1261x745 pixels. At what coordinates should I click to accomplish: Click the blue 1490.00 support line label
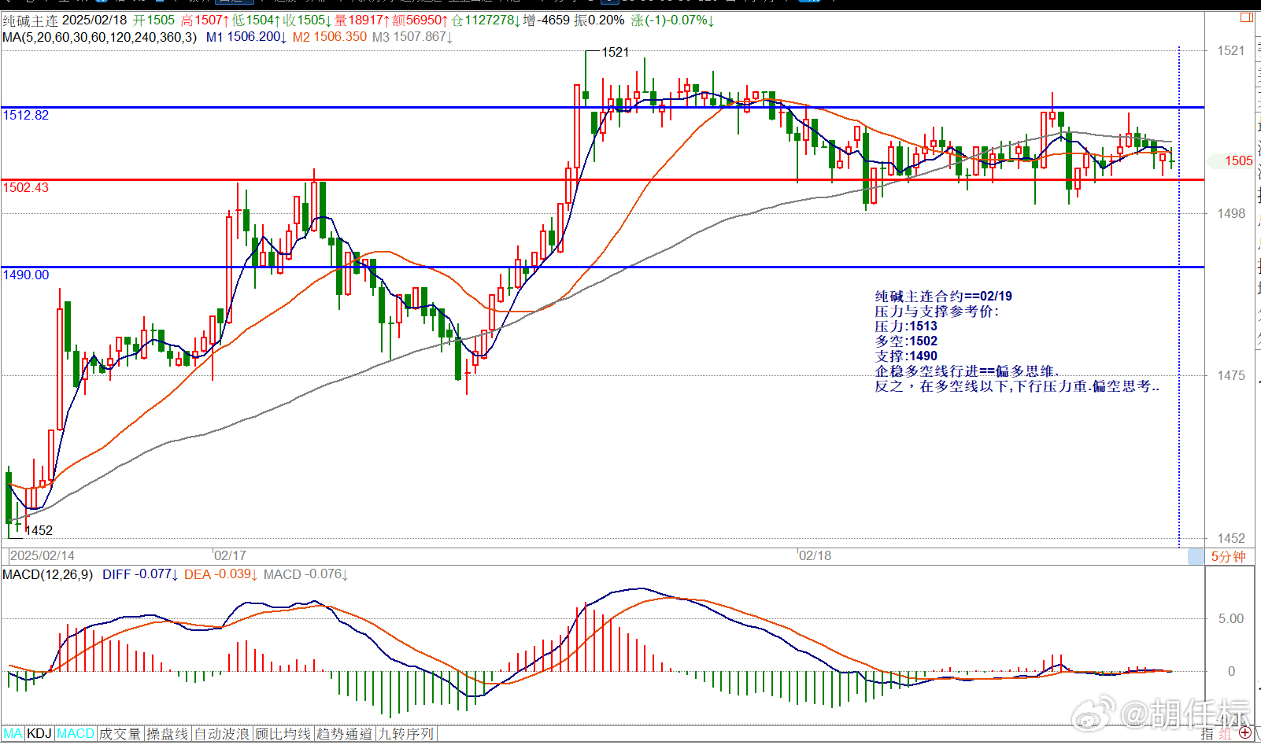pyautogui.click(x=26, y=275)
